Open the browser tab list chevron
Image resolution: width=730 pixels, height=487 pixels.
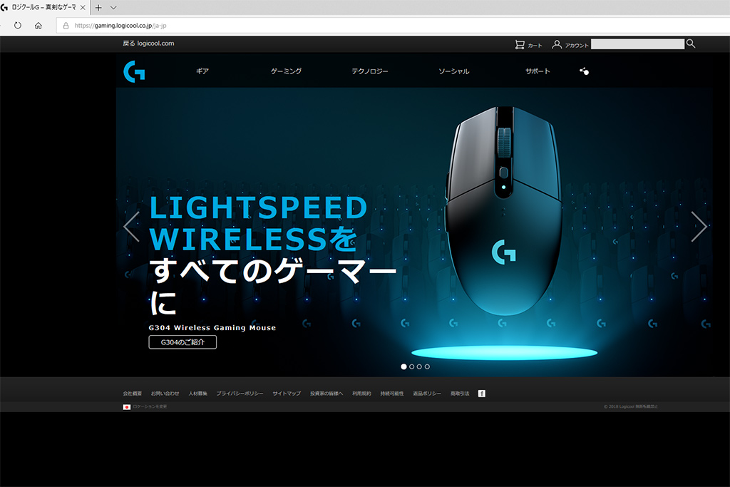click(x=113, y=7)
